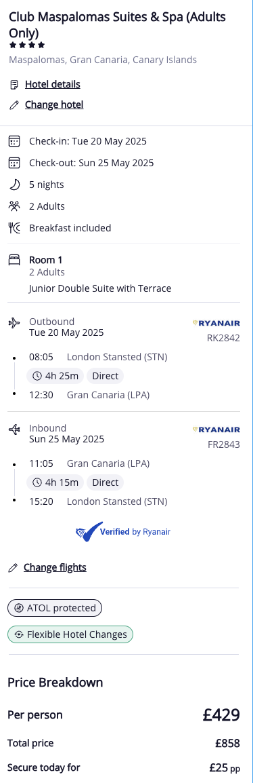Click the 4h 15m inbound duration tag
Image resolution: width=253 pixels, height=783 pixels.
coord(55,482)
